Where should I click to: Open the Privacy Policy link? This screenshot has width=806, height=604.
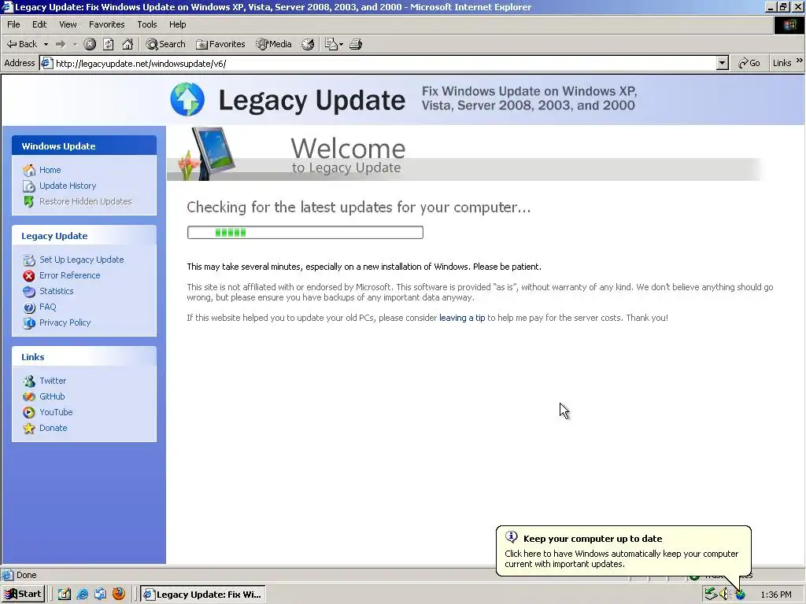(65, 322)
